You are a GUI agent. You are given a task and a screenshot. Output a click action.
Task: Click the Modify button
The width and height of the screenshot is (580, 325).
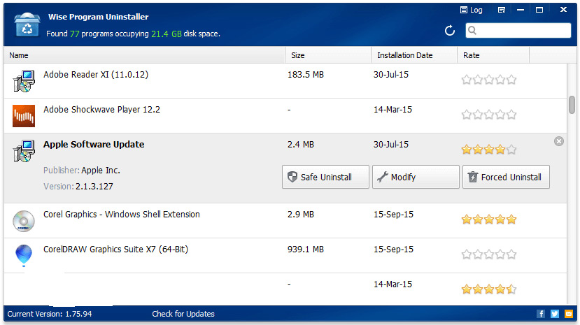pyautogui.click(x=416, y=177)
